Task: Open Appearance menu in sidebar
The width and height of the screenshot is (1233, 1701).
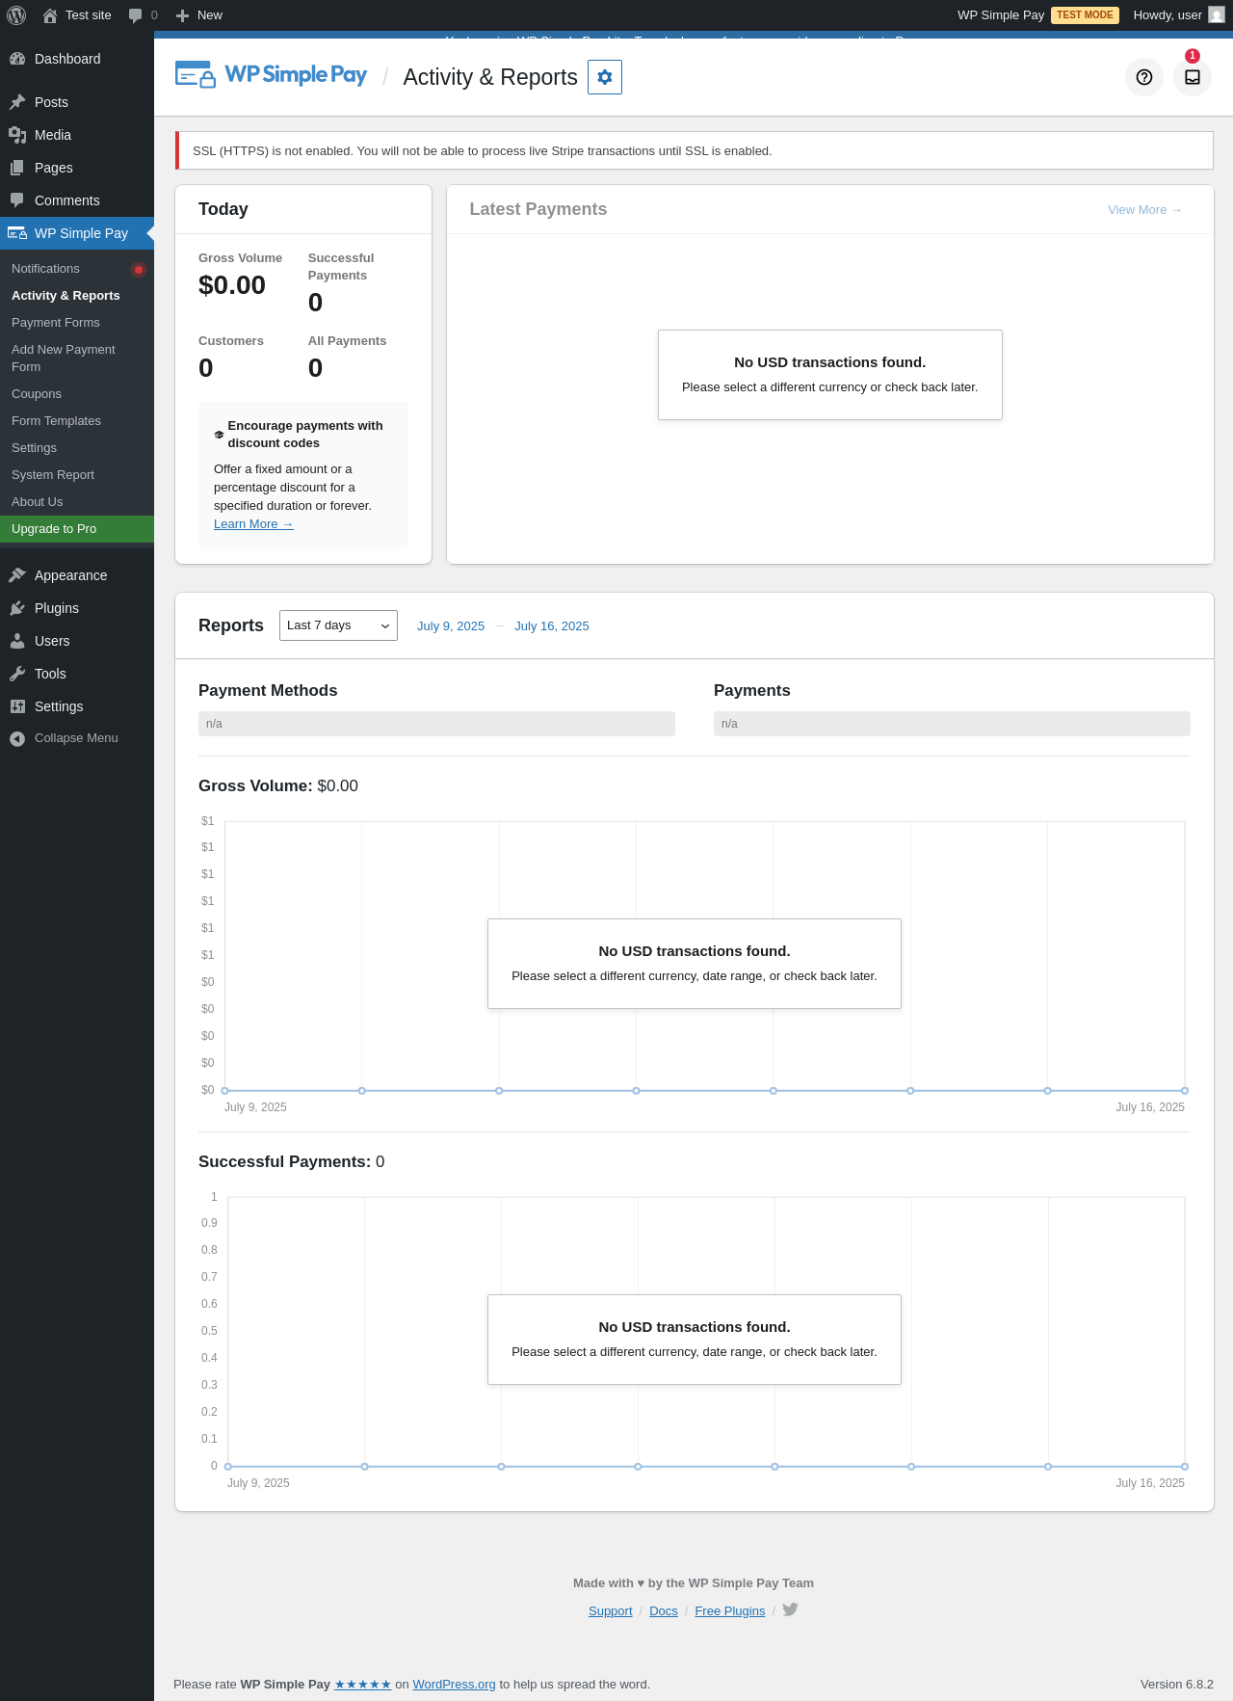Action: (77, 575)
